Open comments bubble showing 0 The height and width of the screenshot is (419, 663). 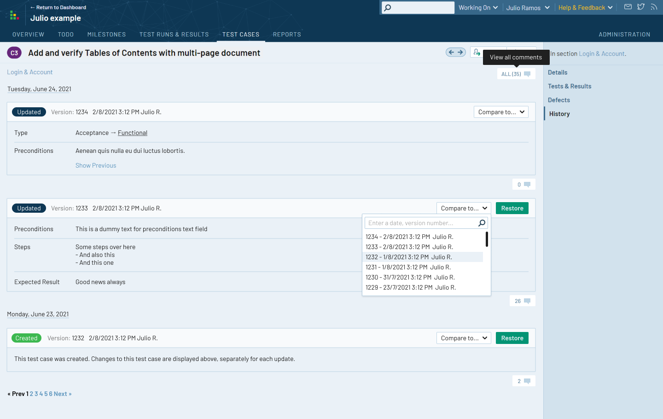point(524,185)
